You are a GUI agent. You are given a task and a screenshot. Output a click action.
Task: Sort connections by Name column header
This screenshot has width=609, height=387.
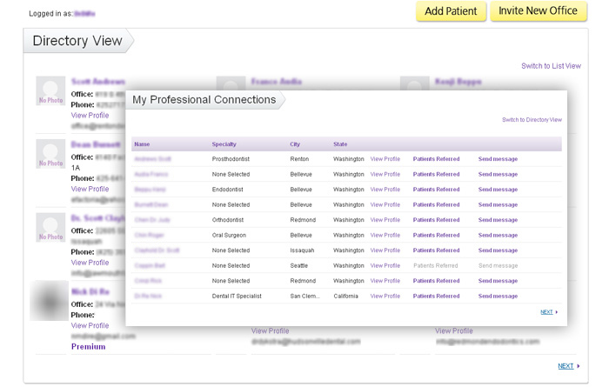[x=142, y=143]
